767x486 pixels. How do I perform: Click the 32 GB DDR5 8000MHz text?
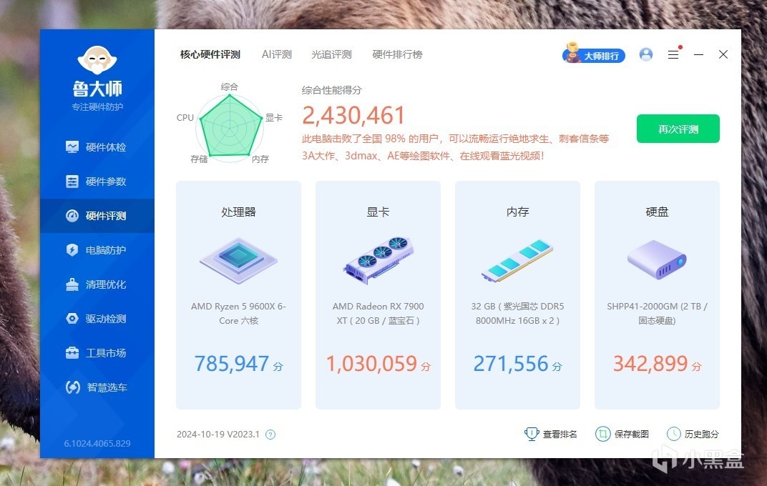tap(517, 314)
